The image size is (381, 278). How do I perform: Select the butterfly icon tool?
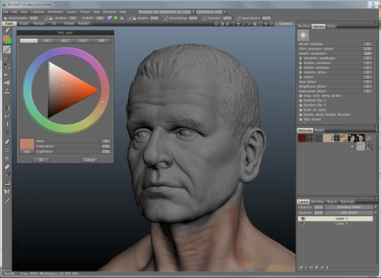tap(7, 192)
